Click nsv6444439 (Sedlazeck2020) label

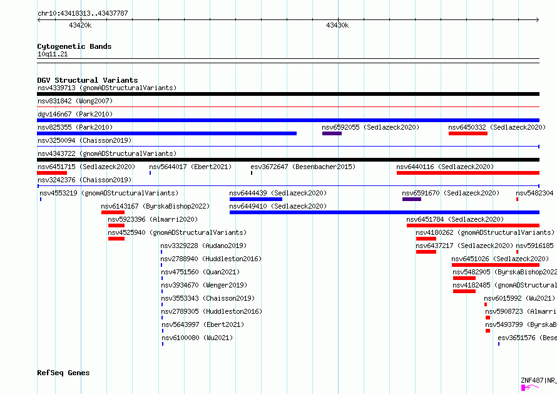pyautogui.click(x=278, y=193)
